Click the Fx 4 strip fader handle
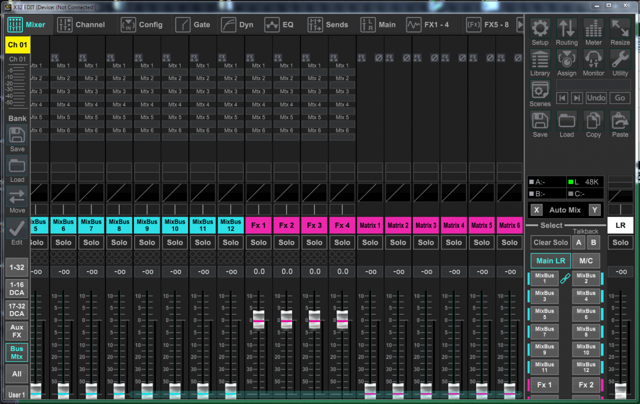 coord(342,320)
